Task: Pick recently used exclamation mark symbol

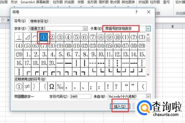Action: tap(109, 86)
